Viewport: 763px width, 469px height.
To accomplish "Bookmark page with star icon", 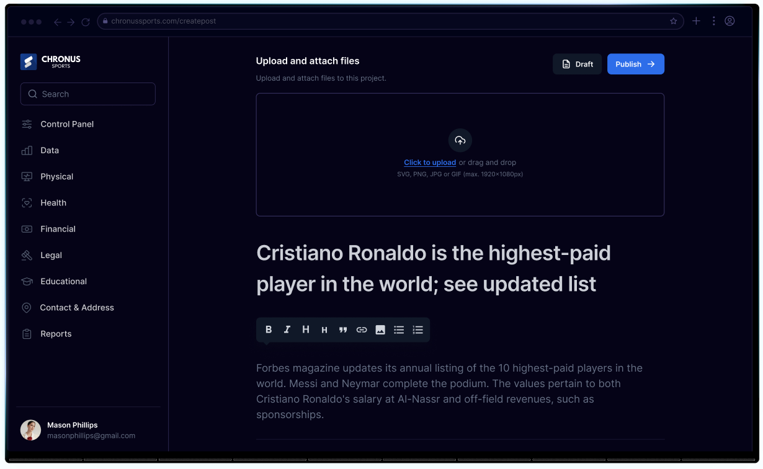I will point(674,21).
